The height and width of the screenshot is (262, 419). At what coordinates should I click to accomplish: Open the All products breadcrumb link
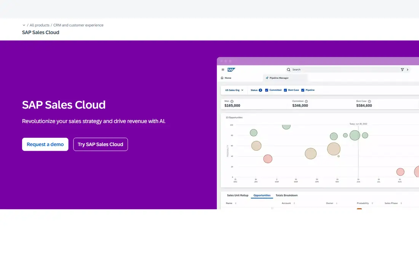(x=39, y=25)
